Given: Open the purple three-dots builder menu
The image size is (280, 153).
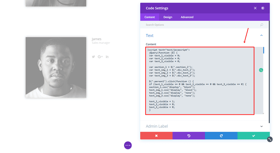Looking at the screenshot, I should (128, 145).
